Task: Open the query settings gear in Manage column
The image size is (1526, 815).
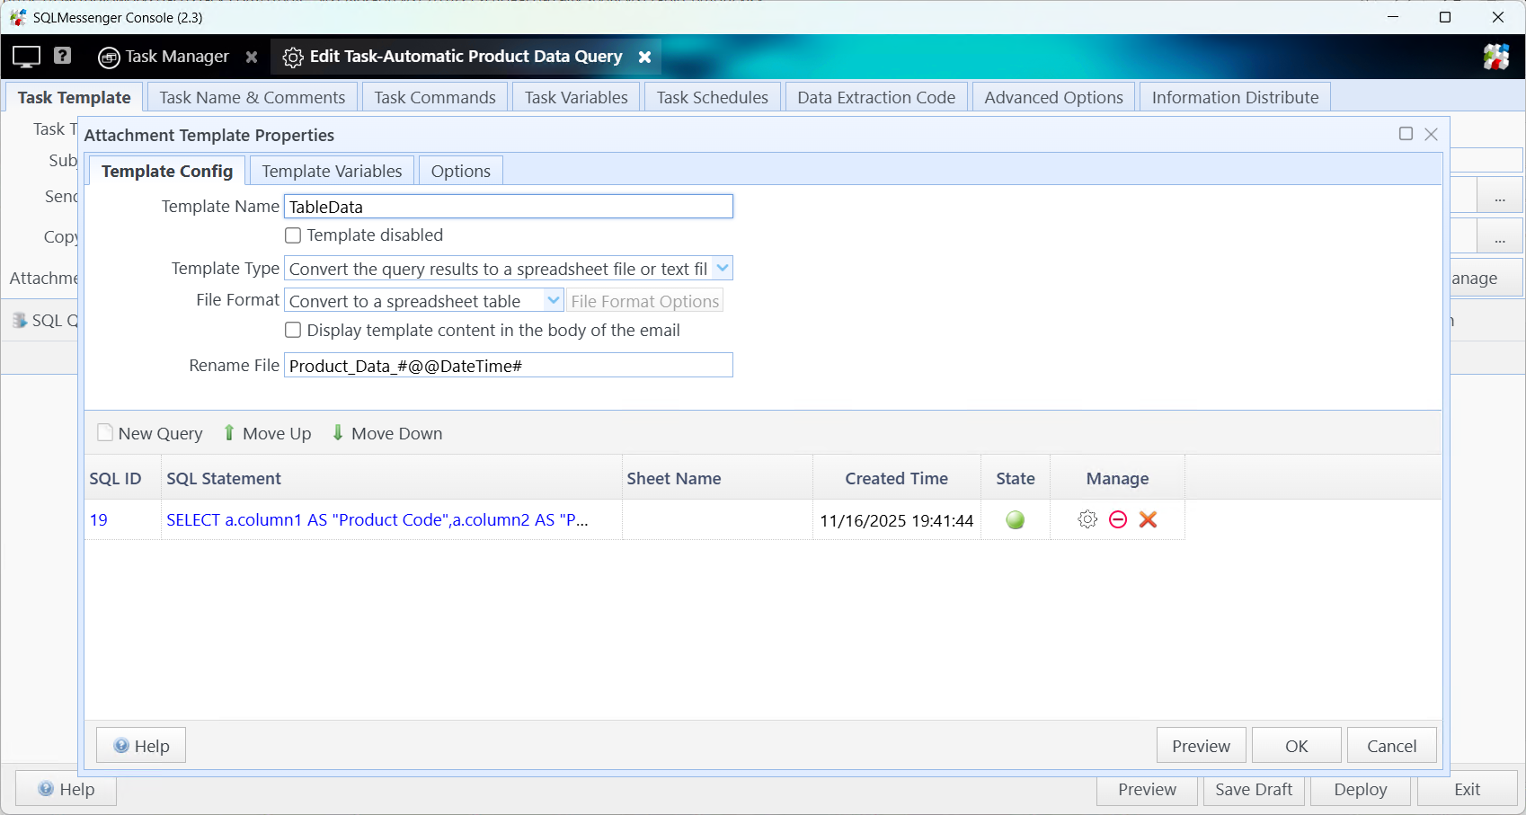Action: click(x=1087, y=519)
